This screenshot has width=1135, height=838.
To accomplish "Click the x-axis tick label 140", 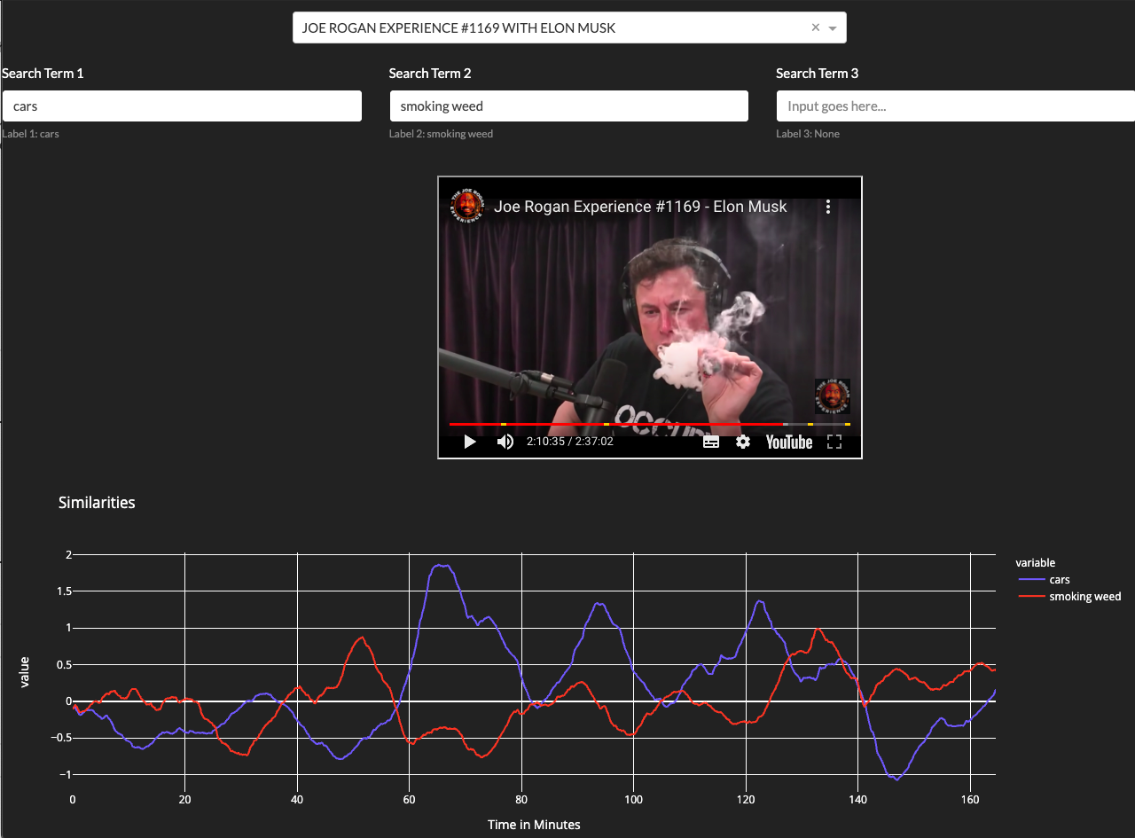I will [857, 799].
